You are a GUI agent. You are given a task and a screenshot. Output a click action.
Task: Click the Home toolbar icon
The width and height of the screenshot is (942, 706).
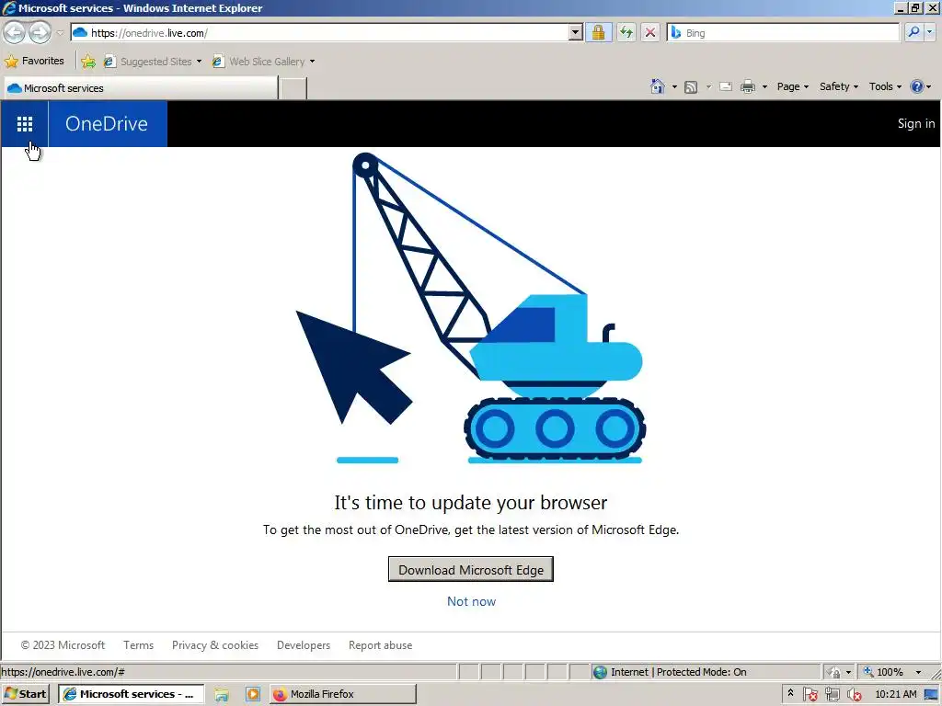point(657,86)
